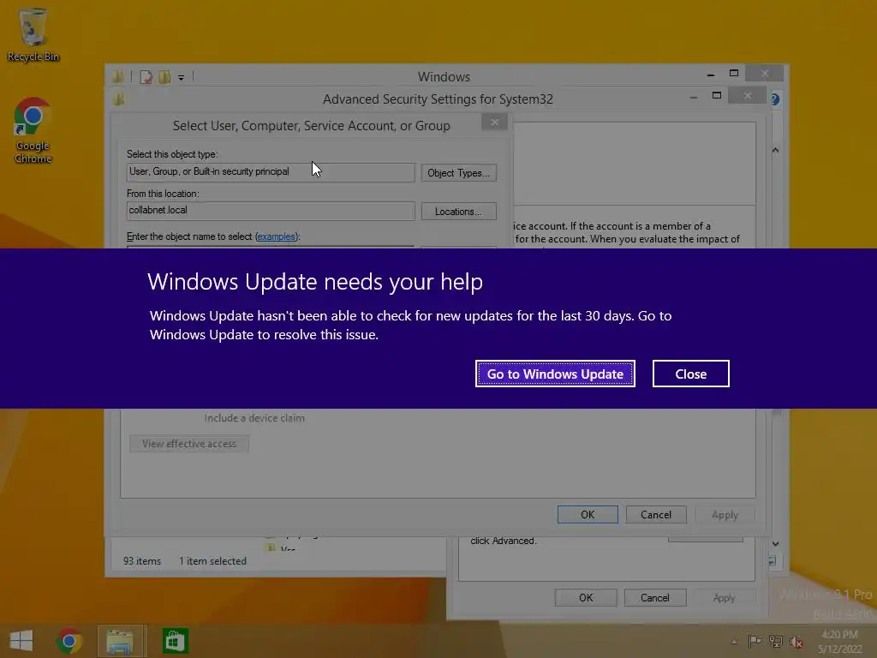The image size is (877, 658).
Task: Minimize the Windows Explorer window
Action: click(x=710, y=74)
